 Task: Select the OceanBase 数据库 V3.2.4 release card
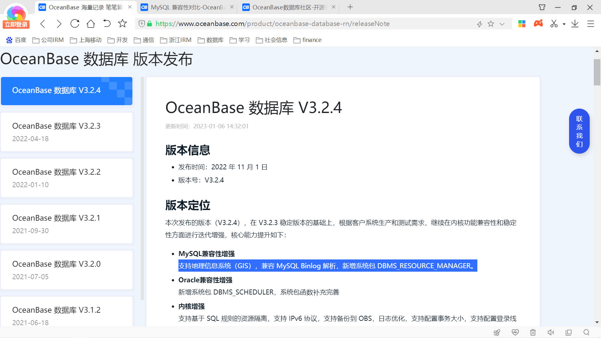[x=67, y=91]
